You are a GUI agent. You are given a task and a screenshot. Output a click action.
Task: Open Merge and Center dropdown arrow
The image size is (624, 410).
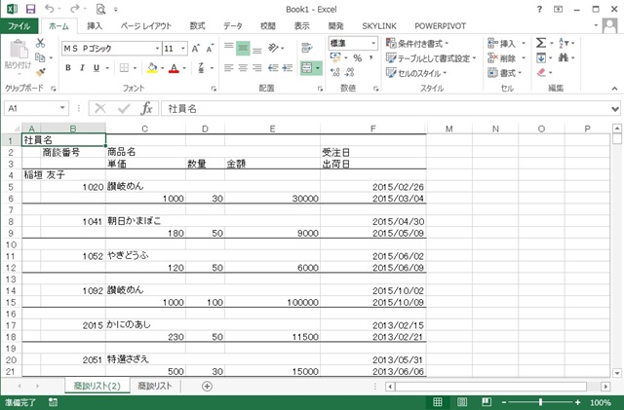[318, 68]
